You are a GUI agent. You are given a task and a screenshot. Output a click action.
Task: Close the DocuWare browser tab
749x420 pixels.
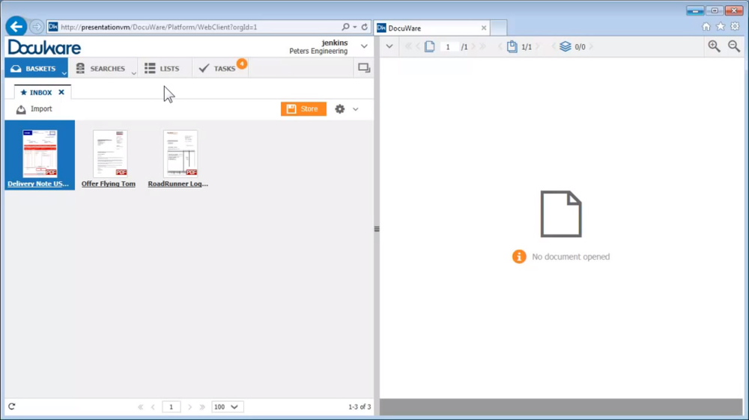(483, 28)
